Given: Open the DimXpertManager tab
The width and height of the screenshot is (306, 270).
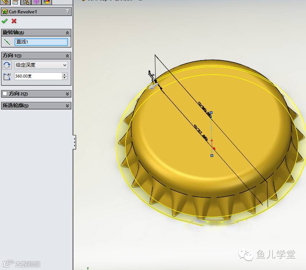Looking at the screenshot, I should [36, 2].
